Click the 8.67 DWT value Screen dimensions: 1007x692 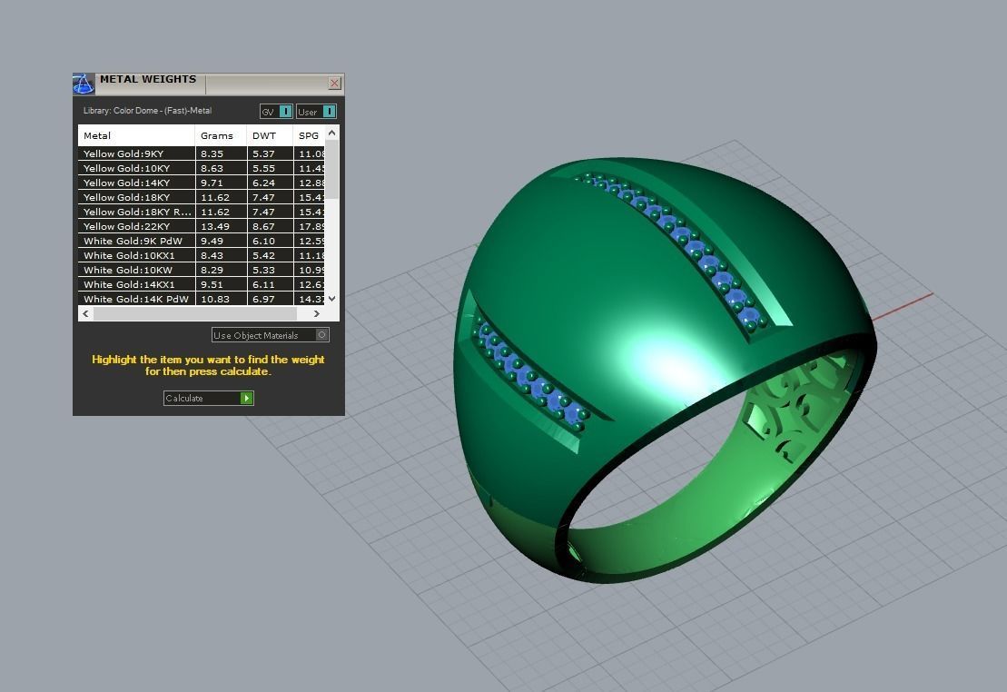tap(263, 226)
